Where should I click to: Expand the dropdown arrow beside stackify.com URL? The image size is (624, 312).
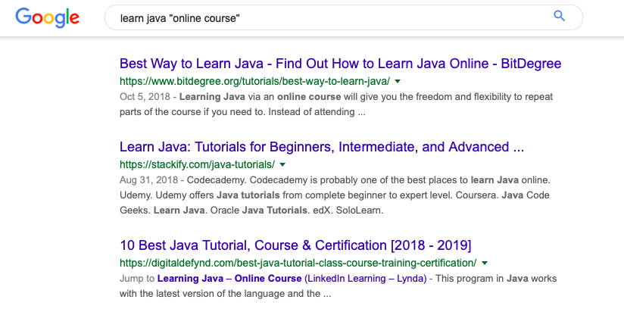click(x=282, y=165)
